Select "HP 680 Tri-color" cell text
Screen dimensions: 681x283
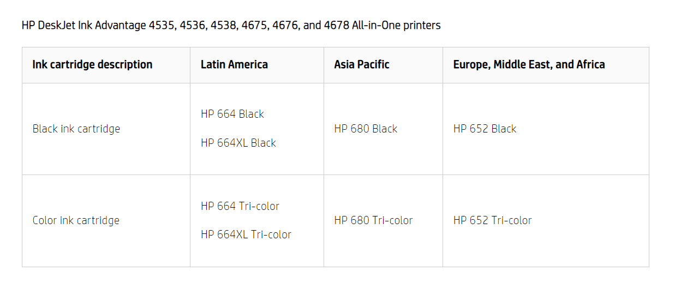click(373, 220)
